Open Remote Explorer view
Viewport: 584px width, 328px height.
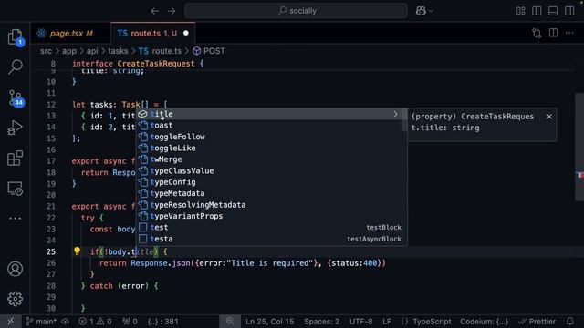[15, 189]
